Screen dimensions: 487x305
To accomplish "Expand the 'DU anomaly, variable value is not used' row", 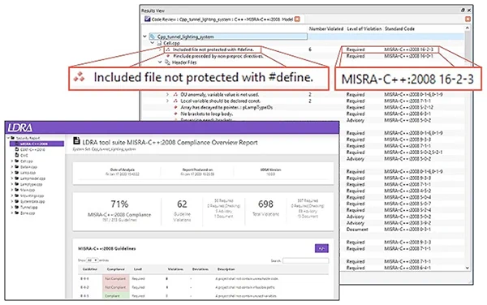I will 168,94.
